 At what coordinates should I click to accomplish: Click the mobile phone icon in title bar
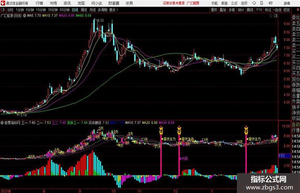click(262, 3)
